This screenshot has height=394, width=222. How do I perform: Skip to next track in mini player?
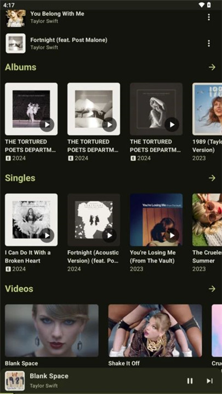[x=209, y=381]
